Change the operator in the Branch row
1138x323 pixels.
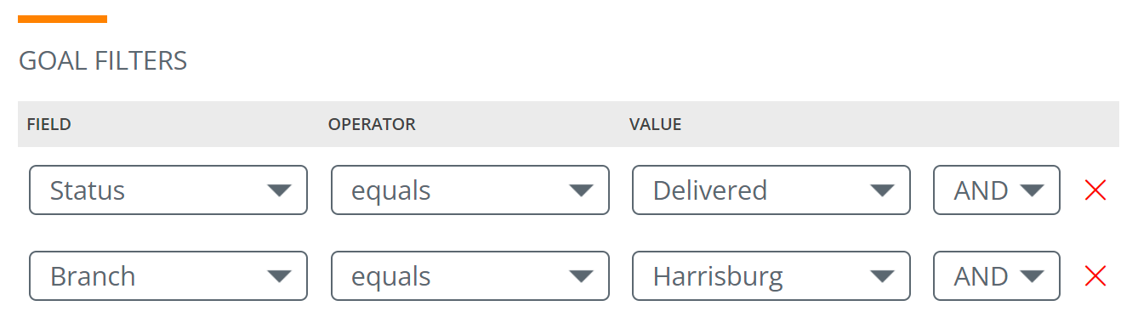(470, 276)
